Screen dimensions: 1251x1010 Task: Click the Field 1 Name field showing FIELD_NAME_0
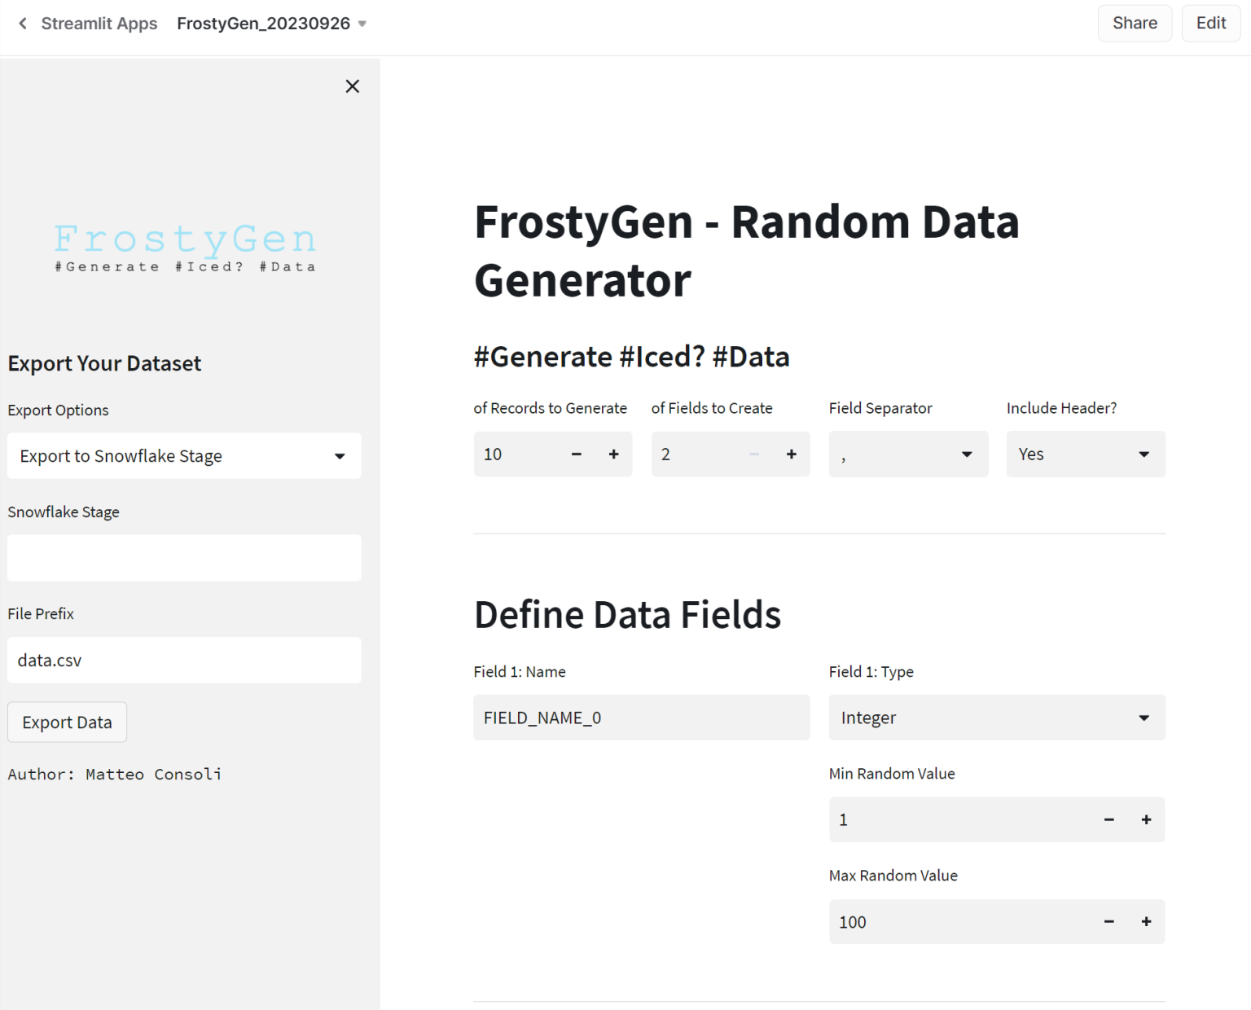click(641, 718)
